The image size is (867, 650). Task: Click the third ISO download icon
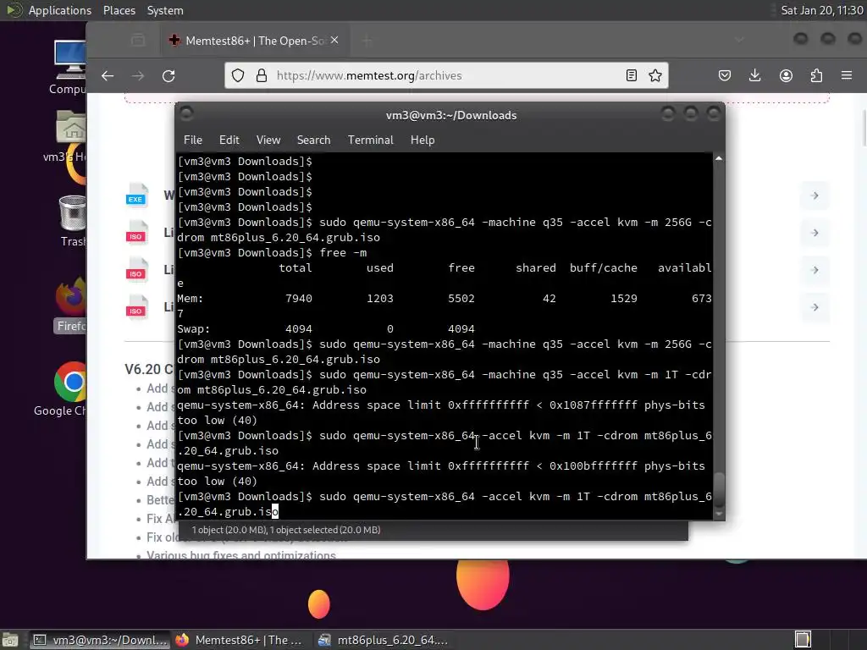[136, 307]
